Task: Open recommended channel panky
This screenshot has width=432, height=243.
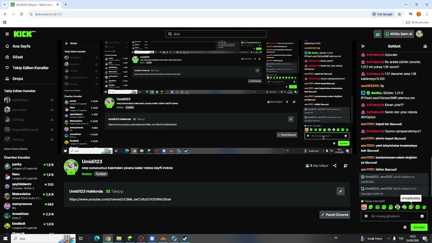Action: coord(29,166)
